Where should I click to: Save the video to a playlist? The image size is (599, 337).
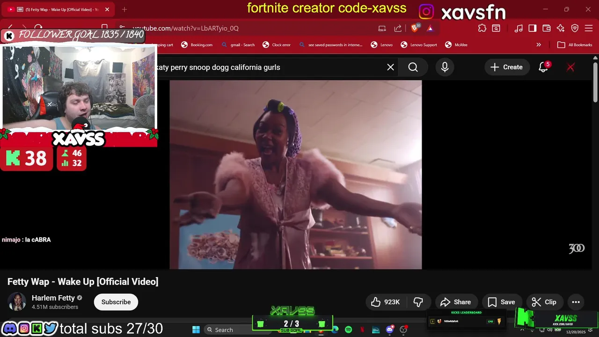tap(501, 302)
